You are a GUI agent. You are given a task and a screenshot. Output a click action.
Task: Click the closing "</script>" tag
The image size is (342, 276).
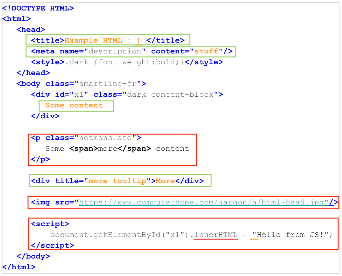point(53,245)
